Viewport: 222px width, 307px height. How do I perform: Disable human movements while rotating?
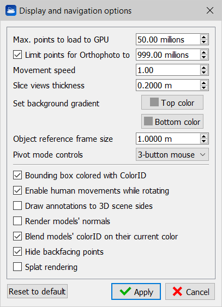coord(17,190)
